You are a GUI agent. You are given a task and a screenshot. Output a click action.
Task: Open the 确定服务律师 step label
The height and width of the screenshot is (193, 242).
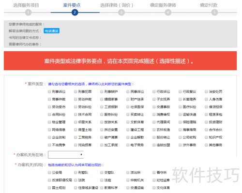tap(163, 5)
